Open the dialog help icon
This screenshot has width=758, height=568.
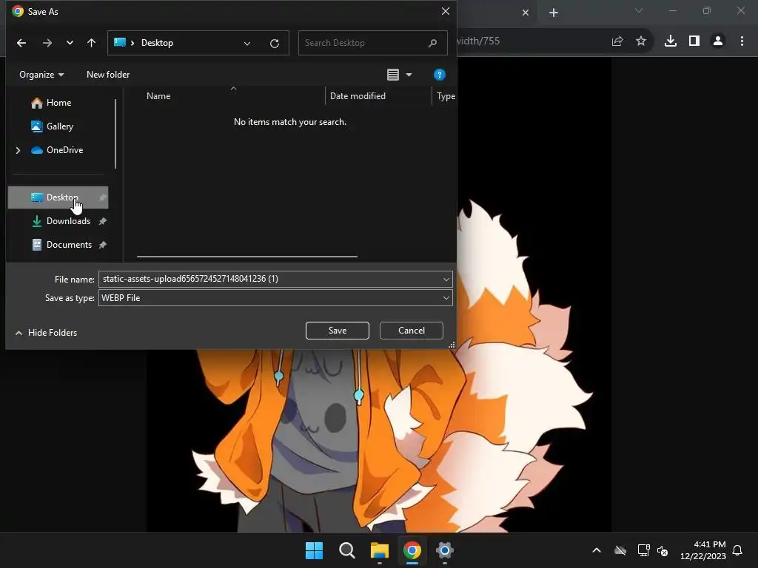pyautogui.click(x=440, y=75)
